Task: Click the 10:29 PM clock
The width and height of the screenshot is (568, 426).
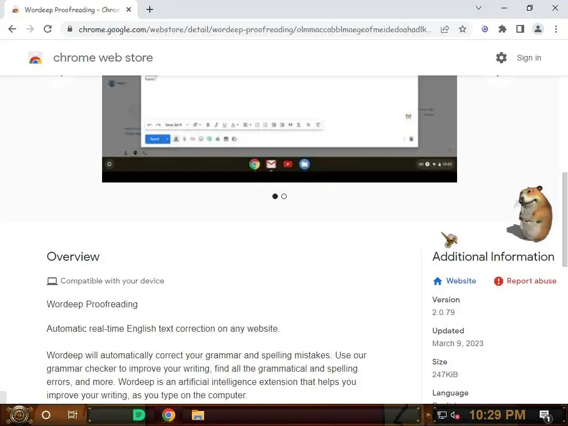Action: [x=497, y=415]
